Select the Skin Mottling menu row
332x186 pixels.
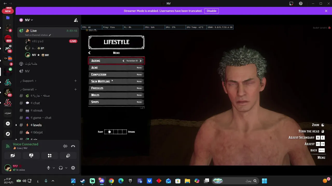coord(116,81)
